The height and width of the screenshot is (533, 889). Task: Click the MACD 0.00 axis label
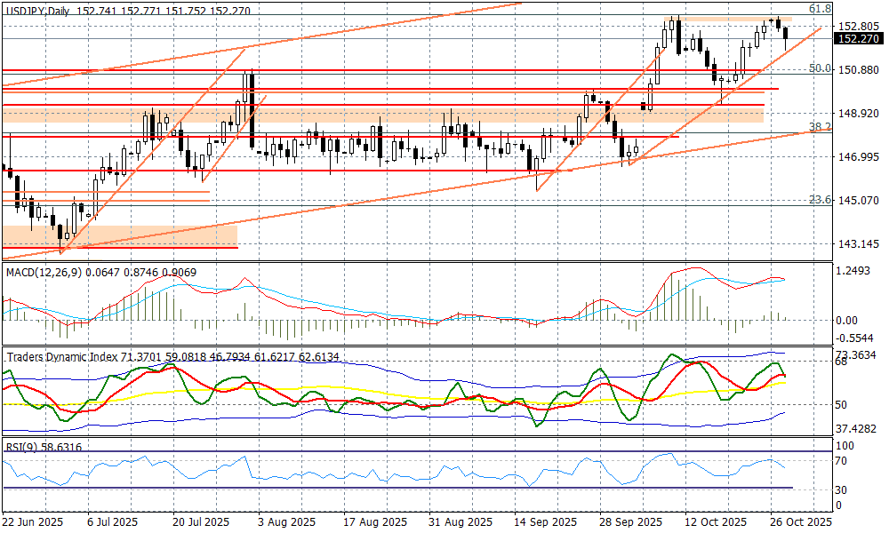pos(847,321)
